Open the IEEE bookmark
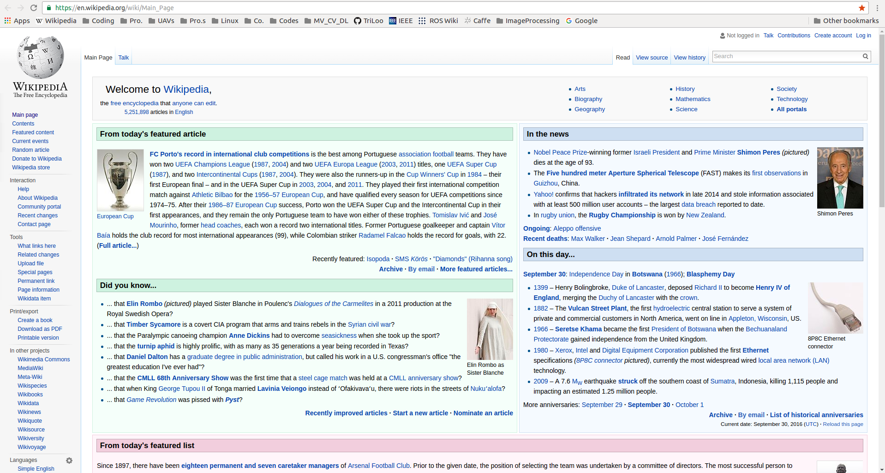885x473 pixels. point(401,21)
